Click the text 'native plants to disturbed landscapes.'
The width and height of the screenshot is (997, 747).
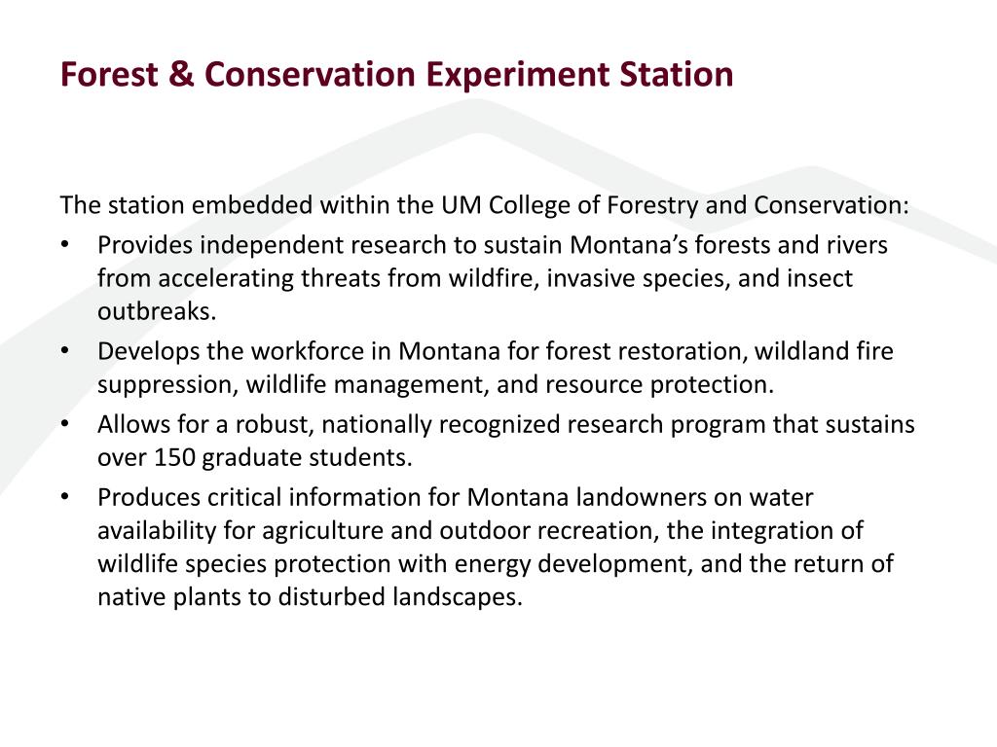(310, 598)
